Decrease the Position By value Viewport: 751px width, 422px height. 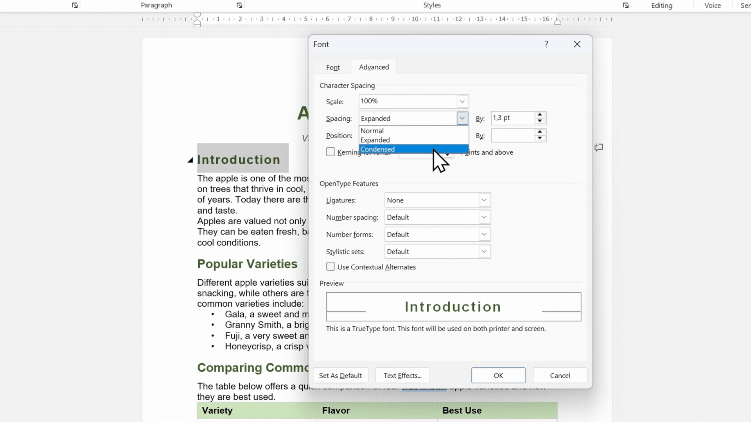pyautogui.click(x=540, y=138)
